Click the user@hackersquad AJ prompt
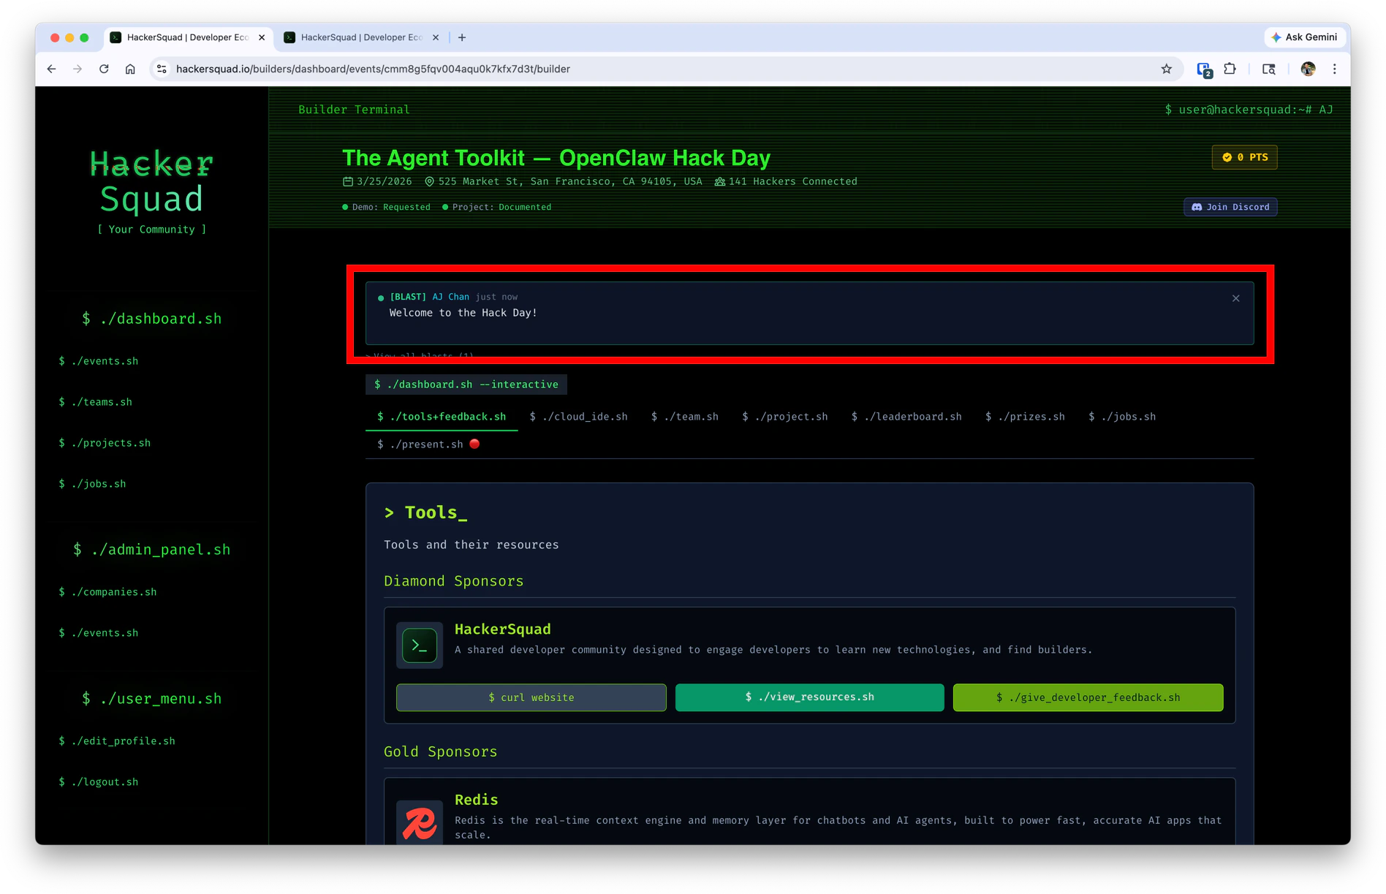This screenshot has width=1386, height=894. click(1249, 110)
